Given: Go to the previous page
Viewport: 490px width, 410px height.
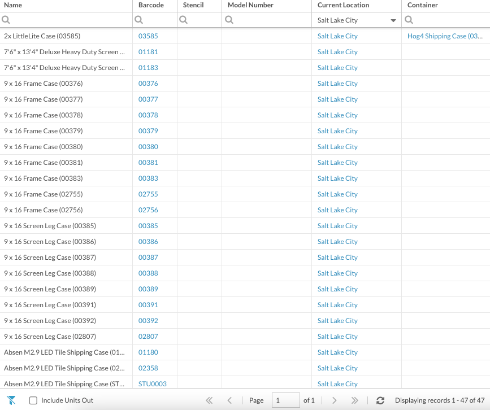Looking at the screenshot, I should coord(229,400).
